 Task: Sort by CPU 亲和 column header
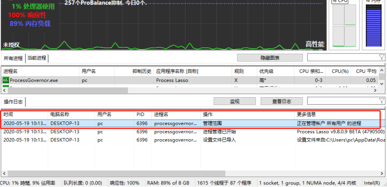coord(310,71)
